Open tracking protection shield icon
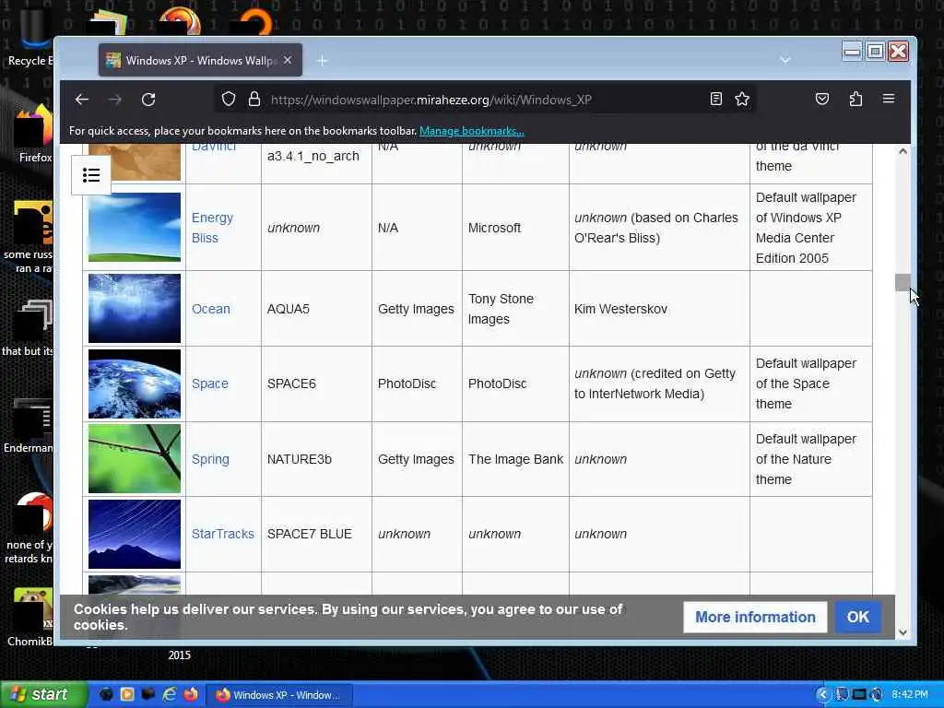 pyautogui.click(x=229, y=99)
